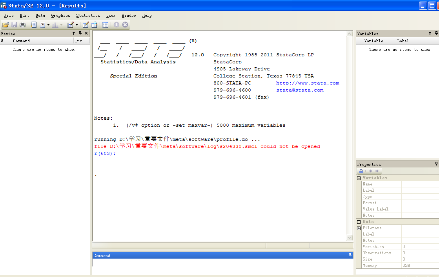Minimize the Stata window
The image size is (439, 277).
[423, 5]
